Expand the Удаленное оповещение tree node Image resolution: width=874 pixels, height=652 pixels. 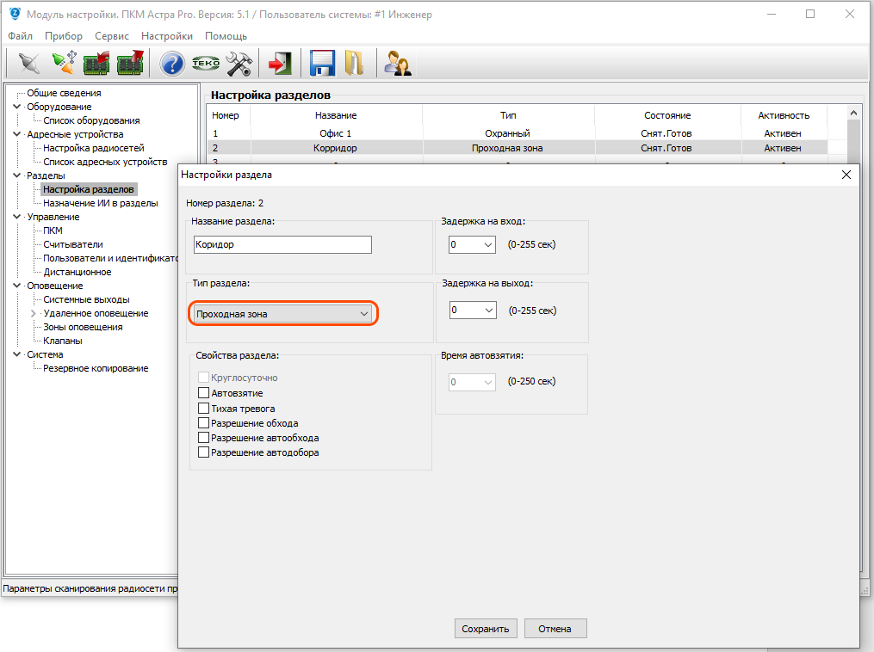(34, 313)
